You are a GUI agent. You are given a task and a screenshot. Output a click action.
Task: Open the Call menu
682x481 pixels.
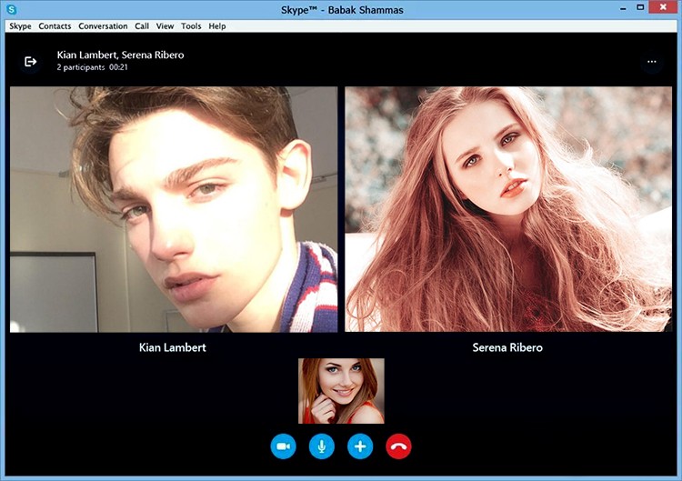coord(142,26)
